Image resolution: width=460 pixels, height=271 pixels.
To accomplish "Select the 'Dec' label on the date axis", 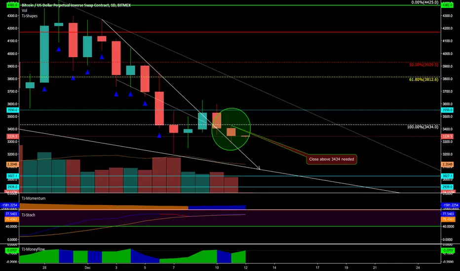I will [87, 268].
